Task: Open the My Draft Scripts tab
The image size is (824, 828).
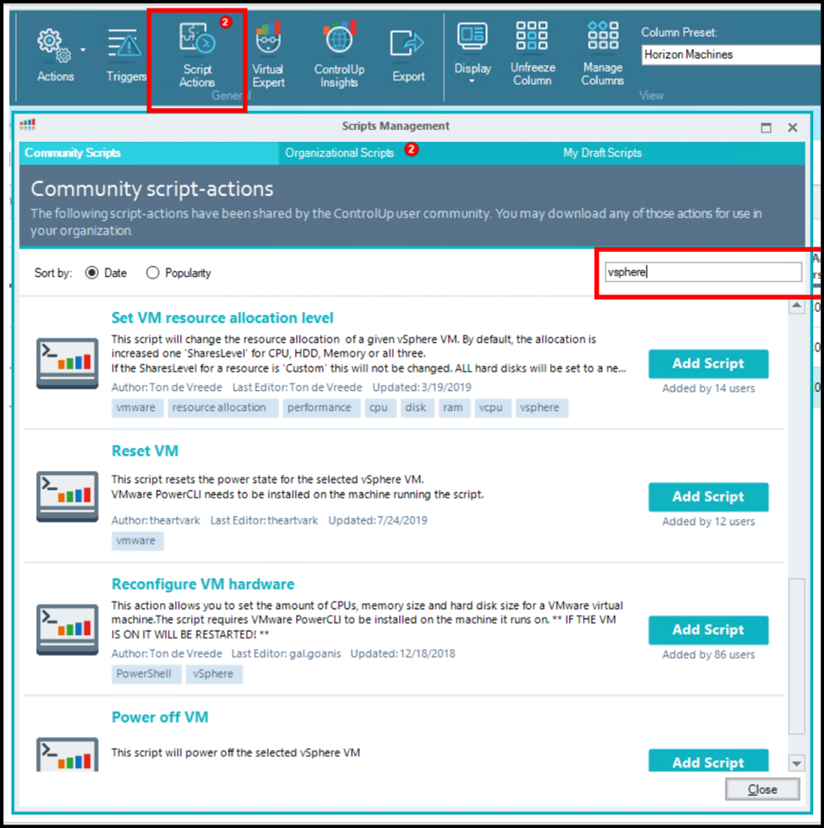Action: [602, 153]
